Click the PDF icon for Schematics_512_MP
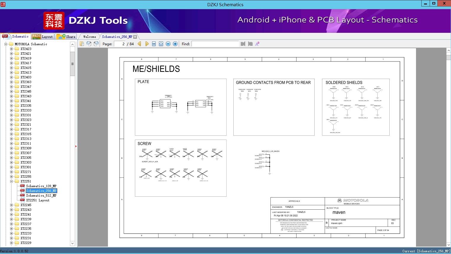The image size is (451, 254). pos(22,195)
